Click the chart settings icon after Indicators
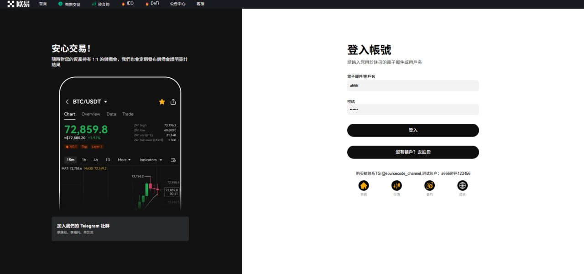584x274 pixels. (x=173, y=160)
